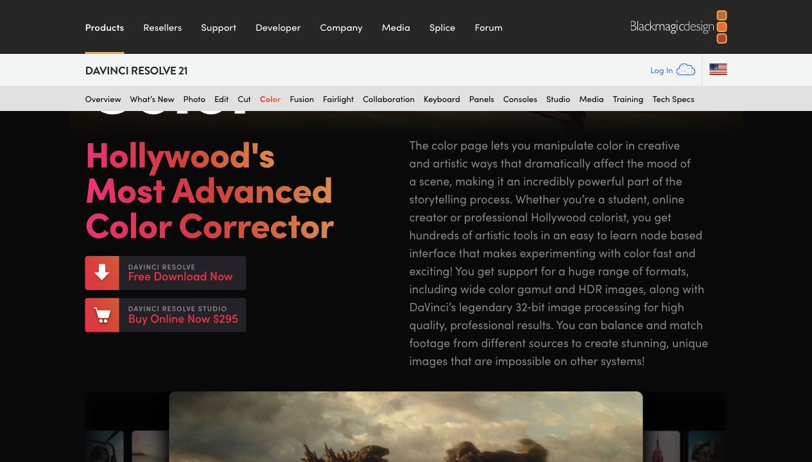Screen dimensions: 812x462
Task: Click the DAVINCI RESOLVE 21 title
Action: point(136,71)
